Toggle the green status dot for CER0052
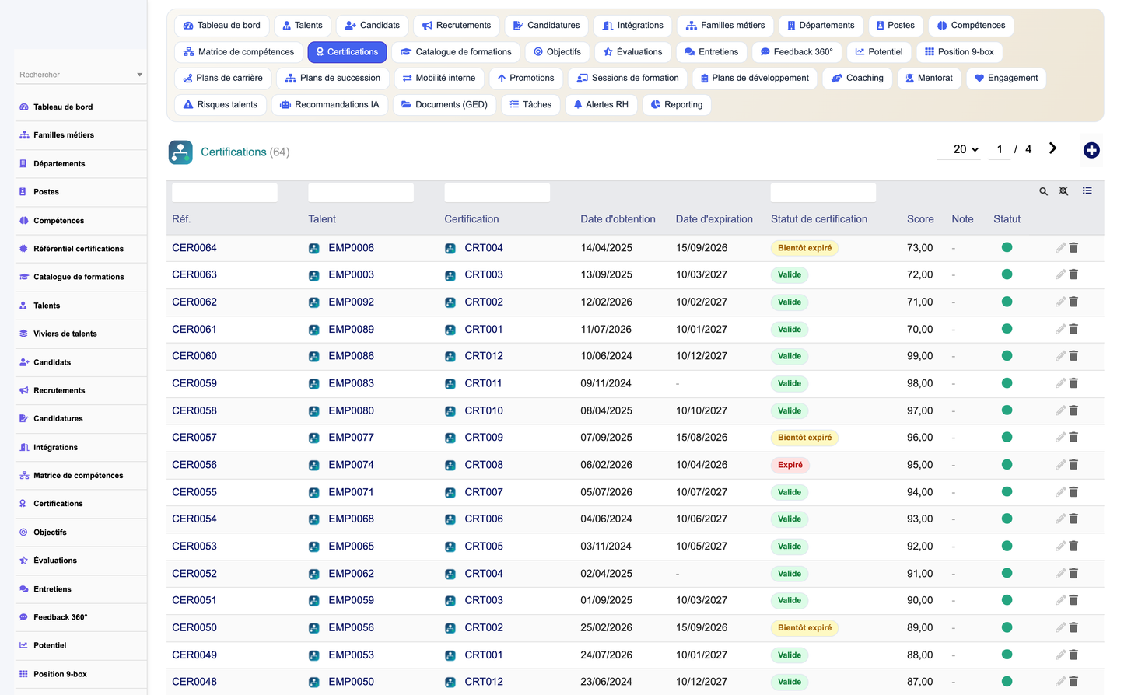 pos(1007,573)
